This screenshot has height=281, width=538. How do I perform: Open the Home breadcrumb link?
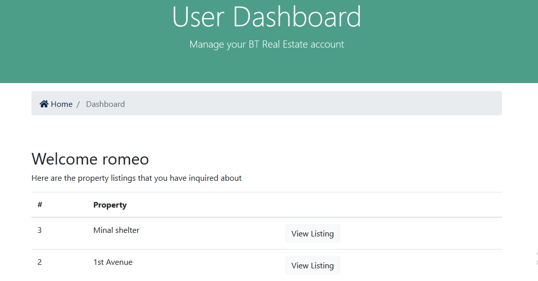tap(56, 104)
